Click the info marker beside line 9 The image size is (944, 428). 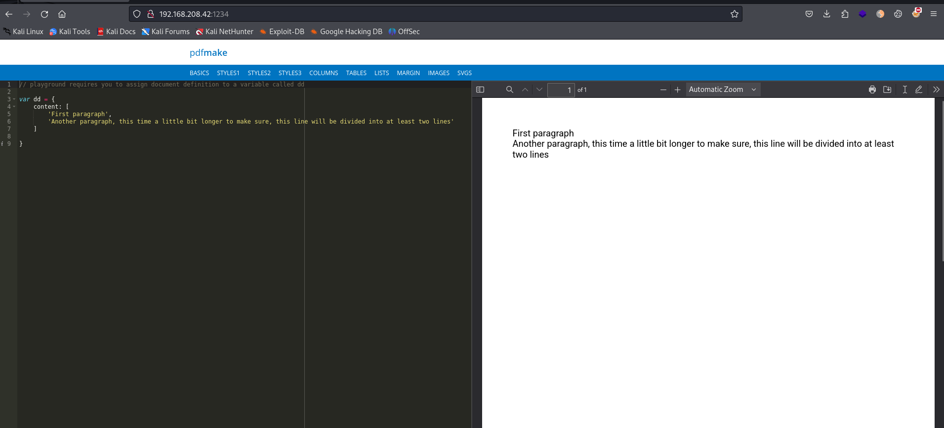(2, 144)
